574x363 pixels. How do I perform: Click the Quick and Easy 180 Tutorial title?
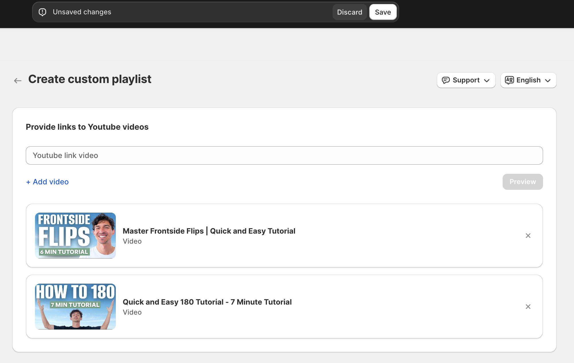[x=207, y=302]
